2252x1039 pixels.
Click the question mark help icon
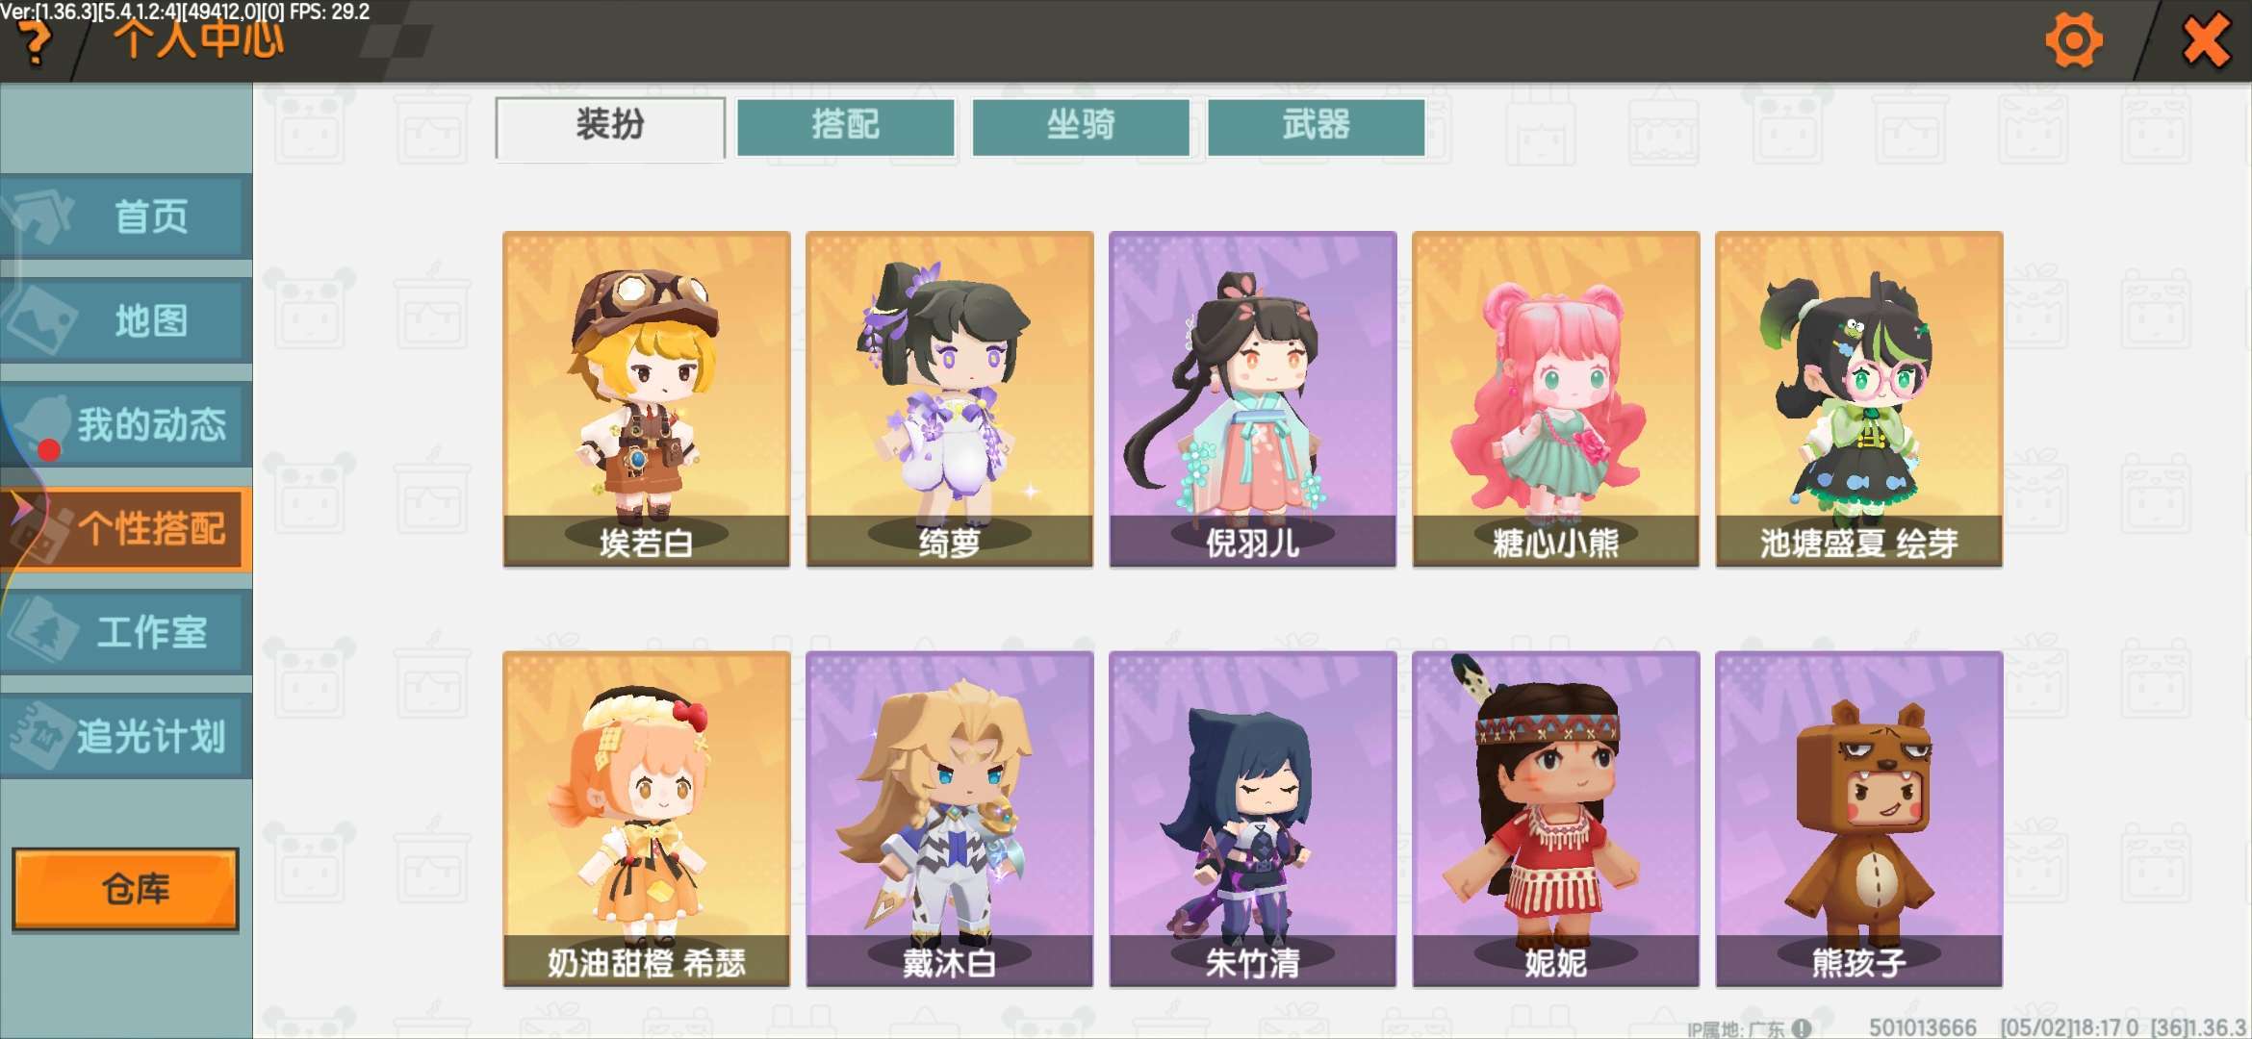[x=36, y=42]
